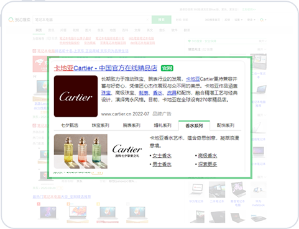Click into the search input field
The height and width of the screenshot is (229, 299).
click(90, 20)
